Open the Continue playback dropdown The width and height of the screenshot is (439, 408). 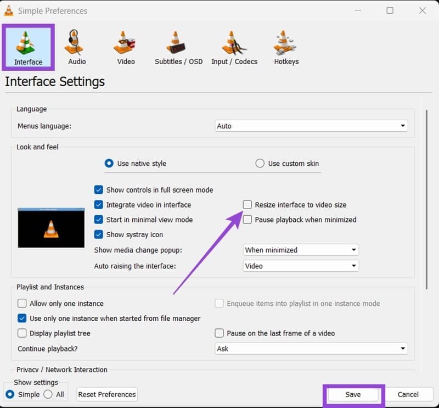pos(311,348)
